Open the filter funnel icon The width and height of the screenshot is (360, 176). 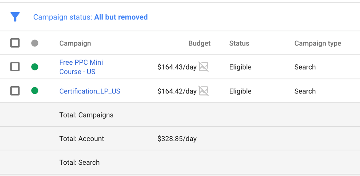pos(15,17)
